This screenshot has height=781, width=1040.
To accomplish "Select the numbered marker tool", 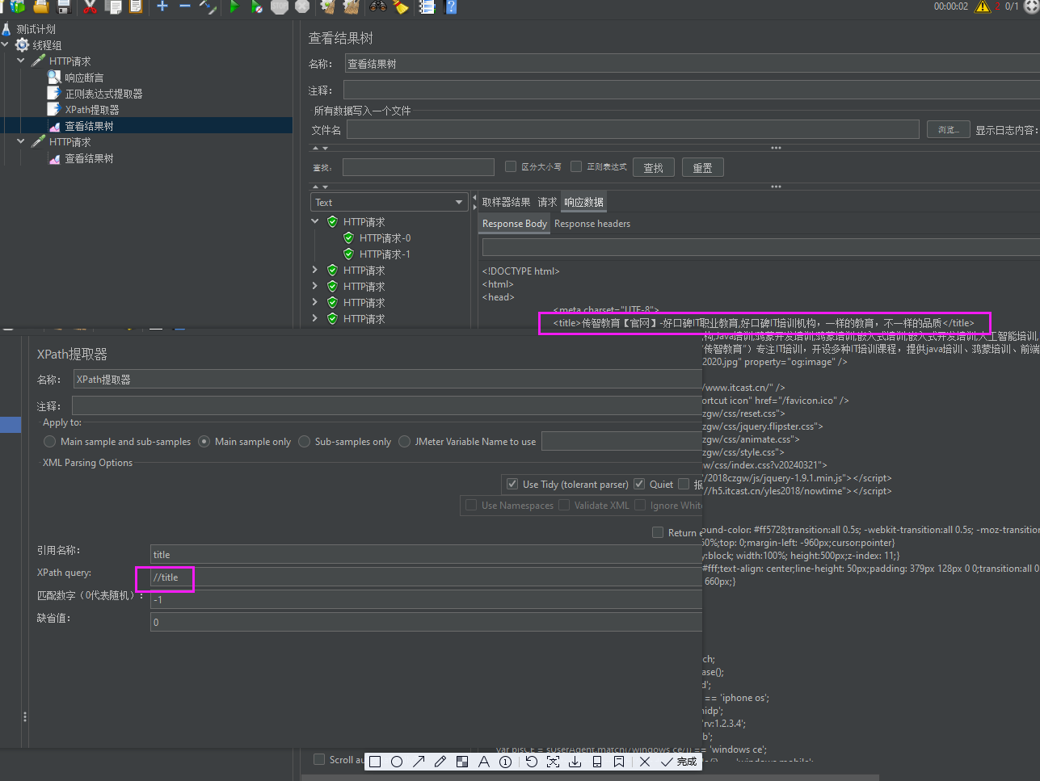I will pos(505,762).
